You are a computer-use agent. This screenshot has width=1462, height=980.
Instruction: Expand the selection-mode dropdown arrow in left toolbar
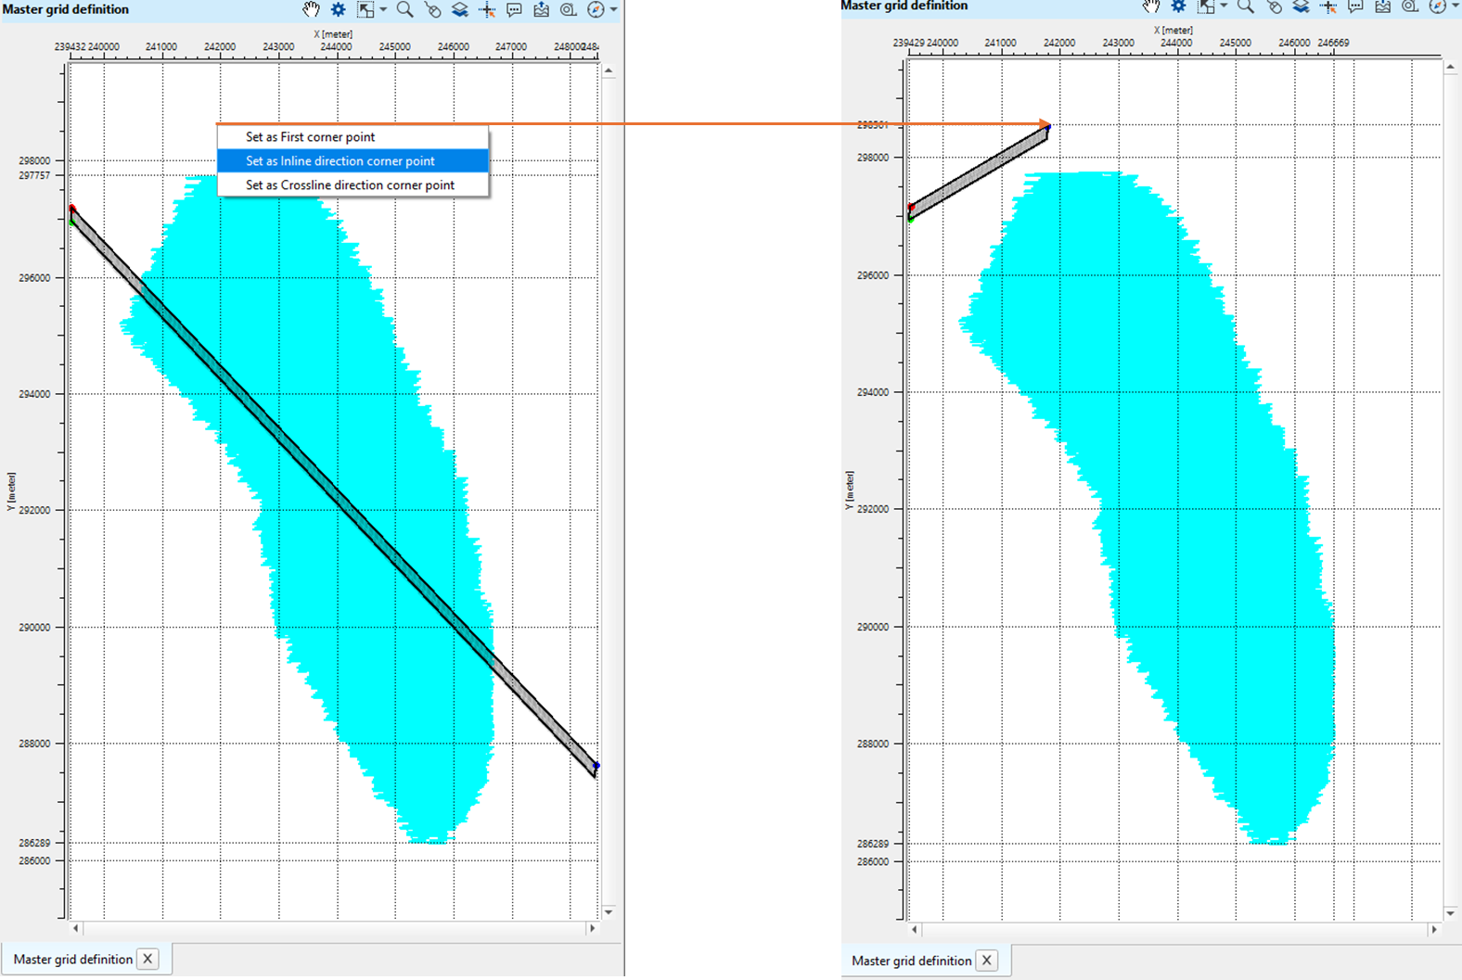[x=383, y=9]
